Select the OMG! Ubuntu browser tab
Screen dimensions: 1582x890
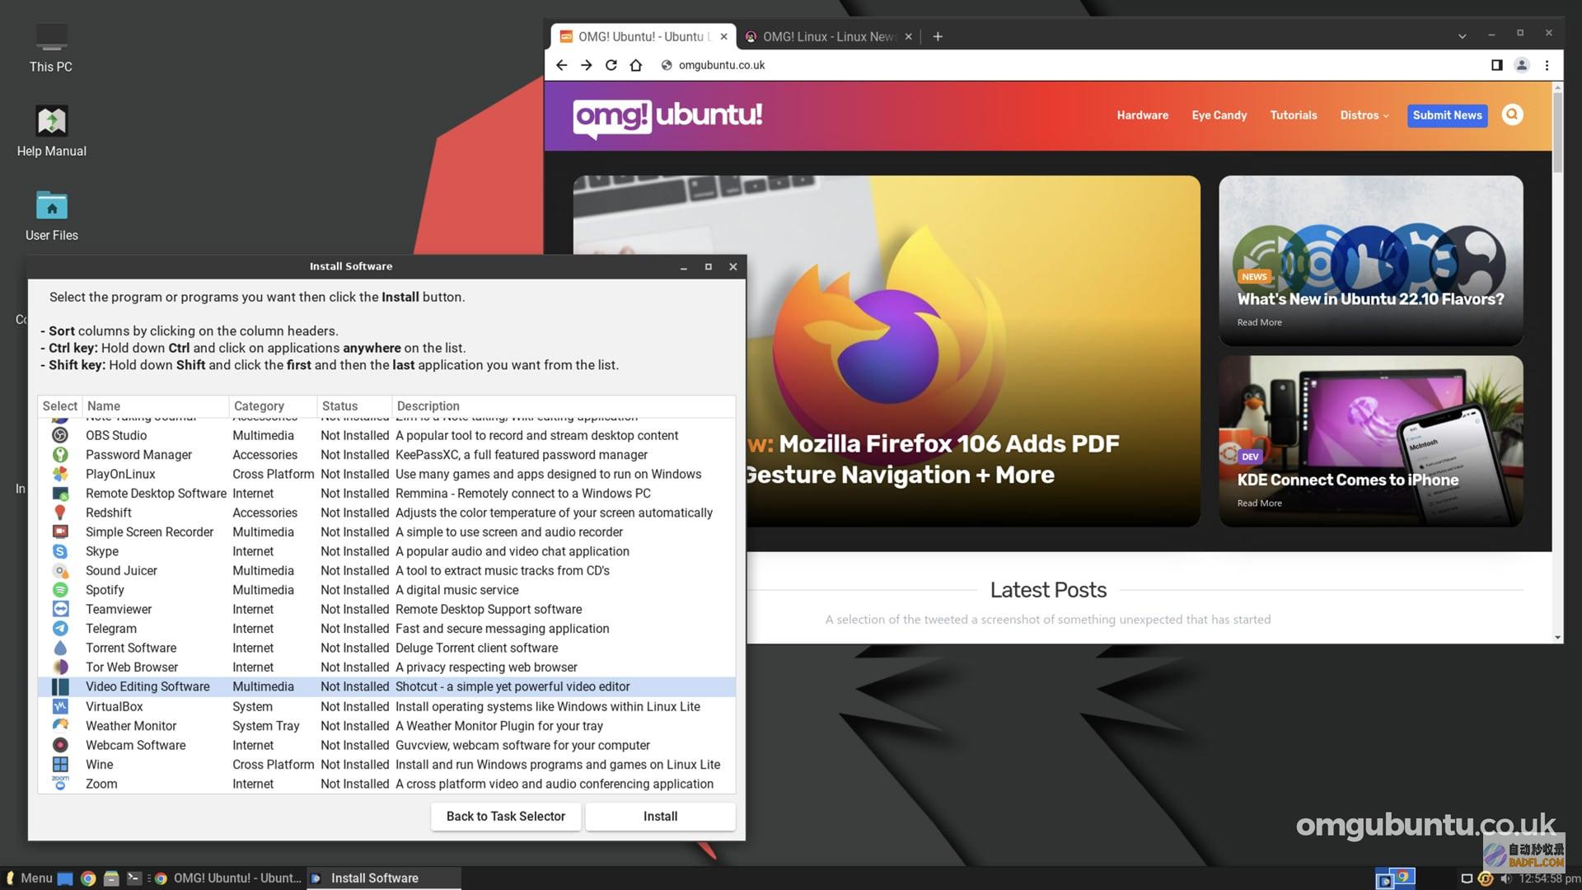click(643, 36)
